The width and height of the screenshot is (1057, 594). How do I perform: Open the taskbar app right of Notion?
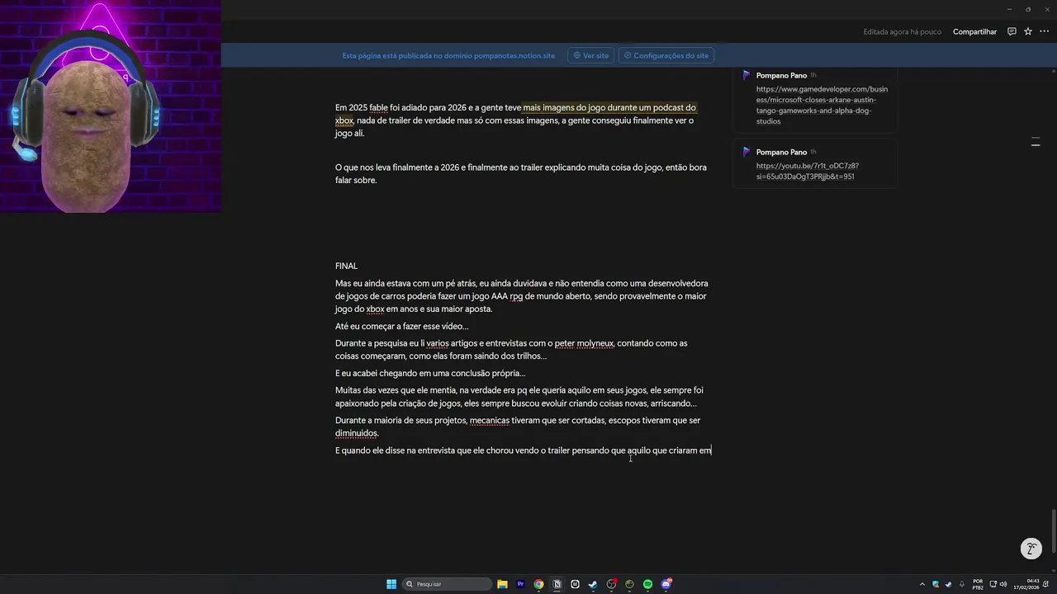575,584
